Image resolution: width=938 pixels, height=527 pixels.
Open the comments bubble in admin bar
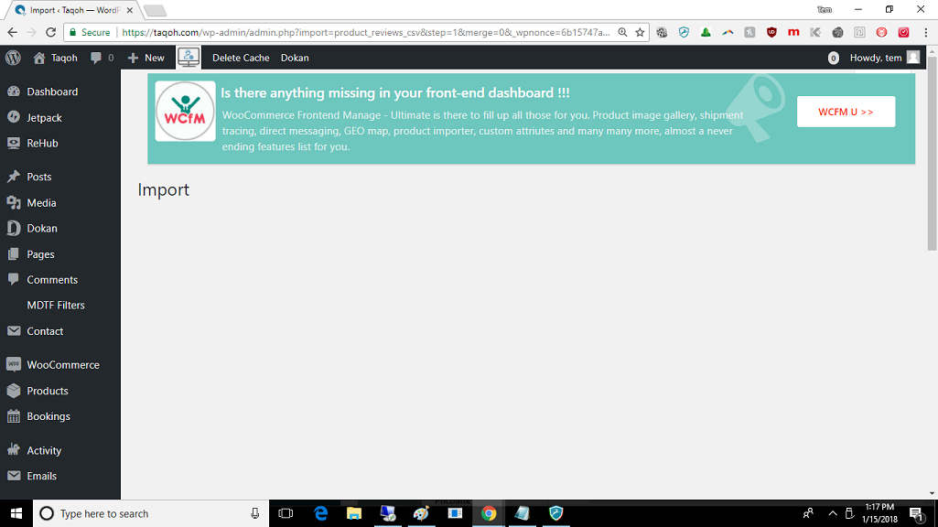pyautogui.click(x=102, y=58)
